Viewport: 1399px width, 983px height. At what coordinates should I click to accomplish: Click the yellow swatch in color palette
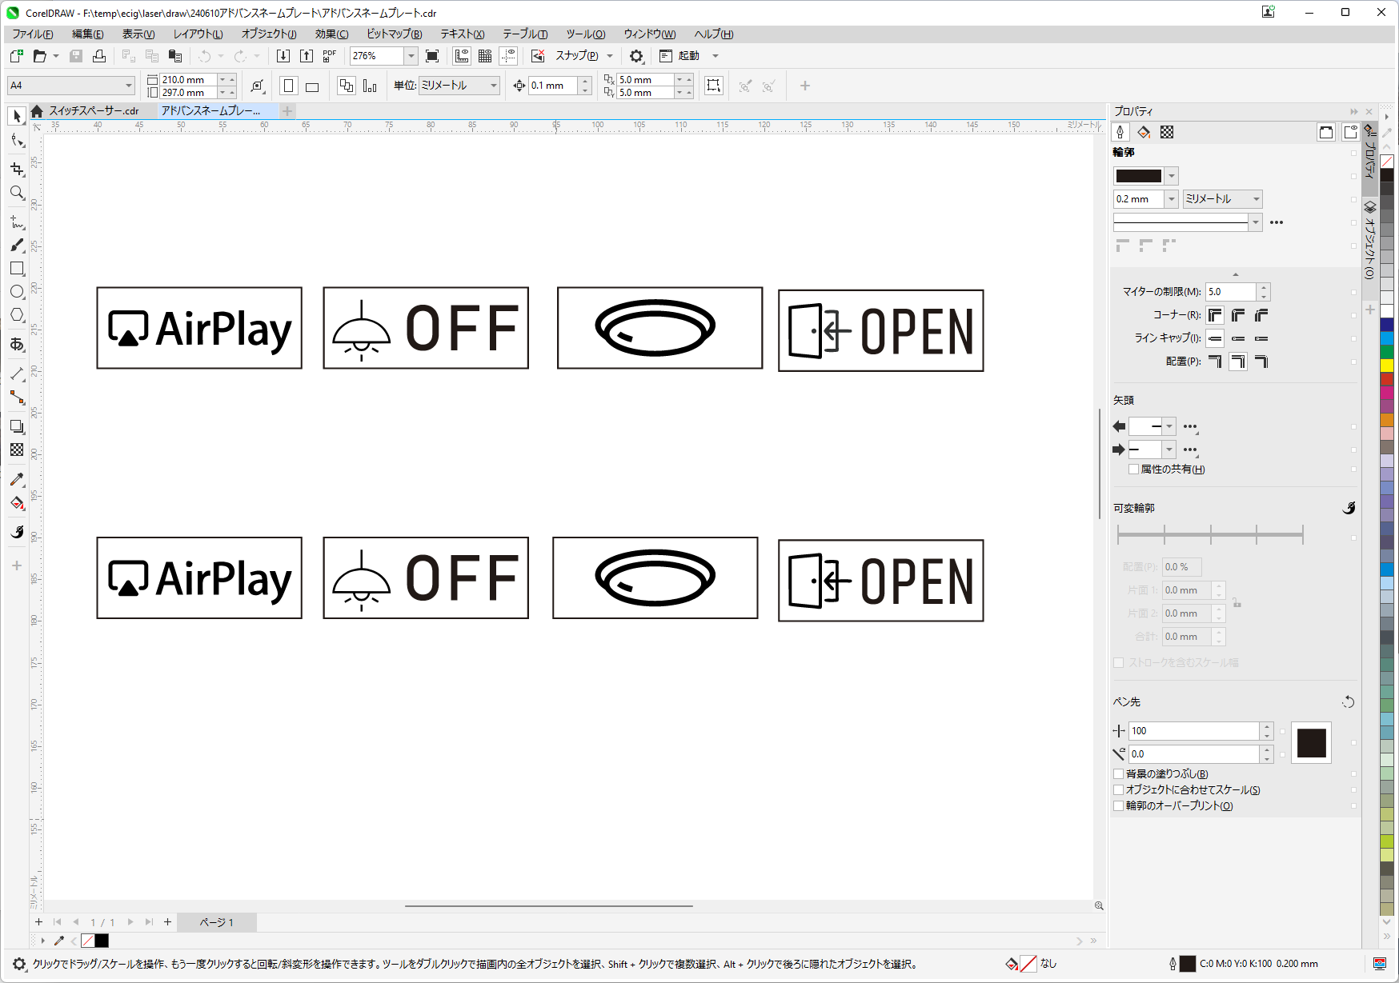[x=1387, y=366]
